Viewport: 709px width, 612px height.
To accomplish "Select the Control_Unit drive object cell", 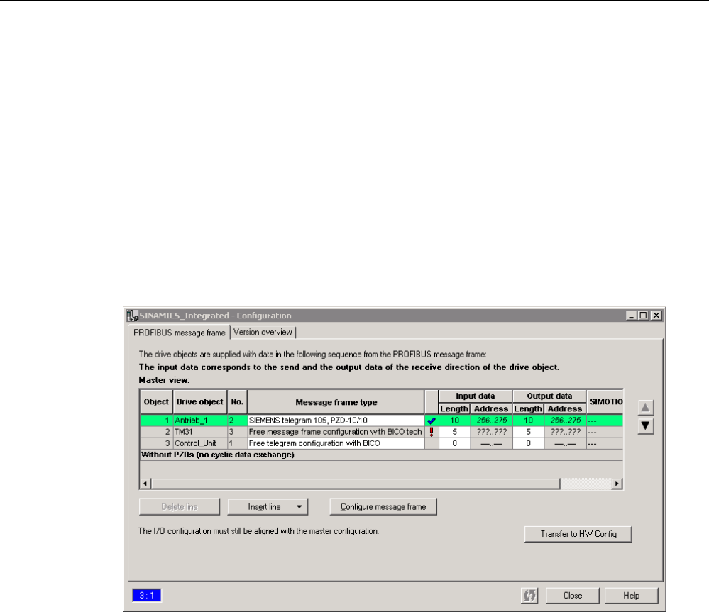I will (199, 443).
